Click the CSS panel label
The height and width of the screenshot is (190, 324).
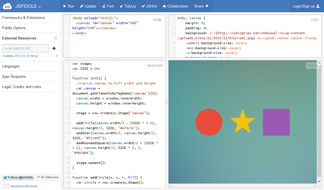pyautogui.click(x=314, y=20)
